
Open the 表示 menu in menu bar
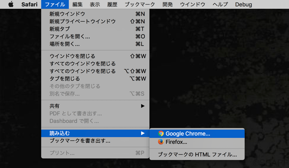point(95,4)
